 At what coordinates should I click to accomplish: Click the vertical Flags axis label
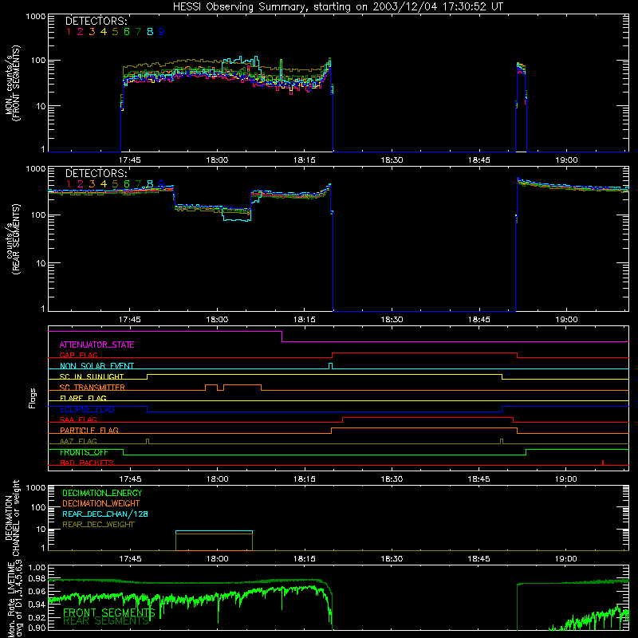coord(33,398)
